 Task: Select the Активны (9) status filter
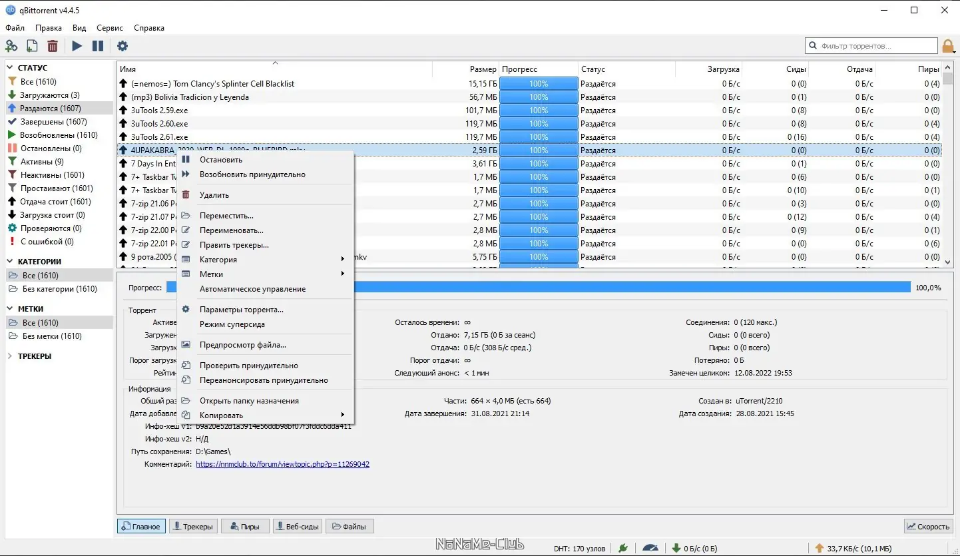59,161
